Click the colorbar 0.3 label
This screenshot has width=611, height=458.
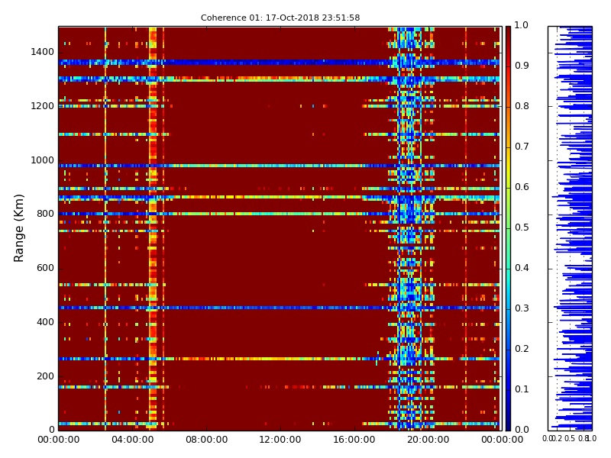coord(522,309)
